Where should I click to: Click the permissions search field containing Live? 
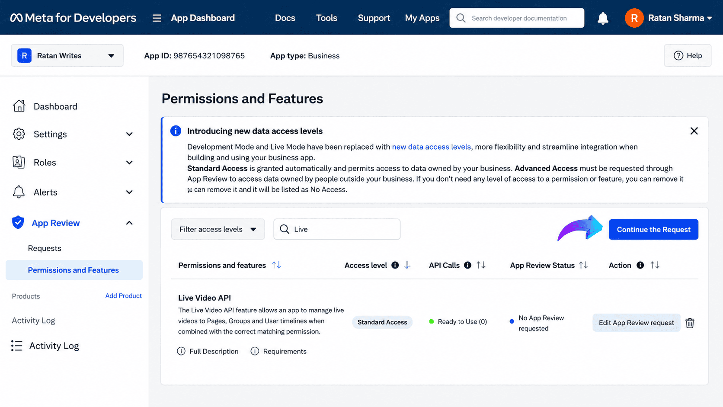point(337,229)
